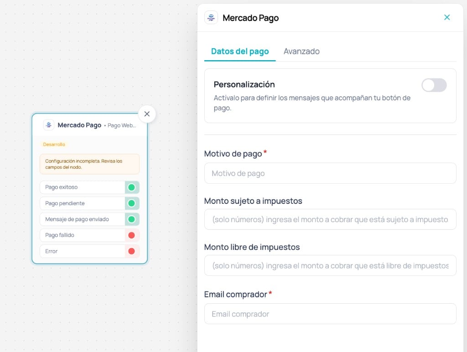
Task: Click the Configuración incompleta warning message
Action: (89, 164)
